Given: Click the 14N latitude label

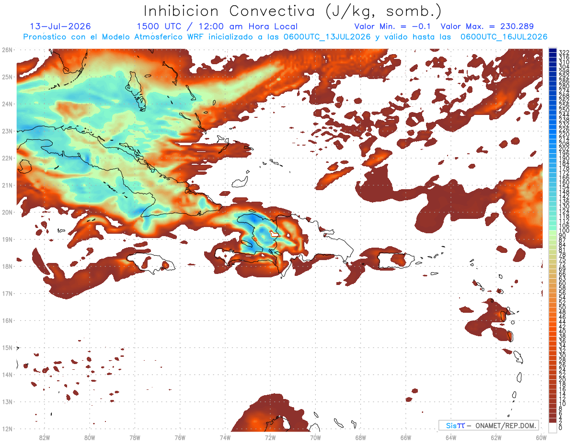Looking at the screenshot, I should [x=7, y=375].
